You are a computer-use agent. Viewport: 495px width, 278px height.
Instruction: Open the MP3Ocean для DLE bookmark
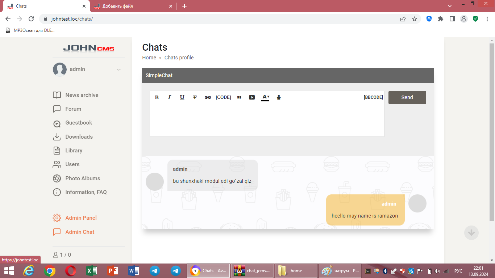coord(30,30)
